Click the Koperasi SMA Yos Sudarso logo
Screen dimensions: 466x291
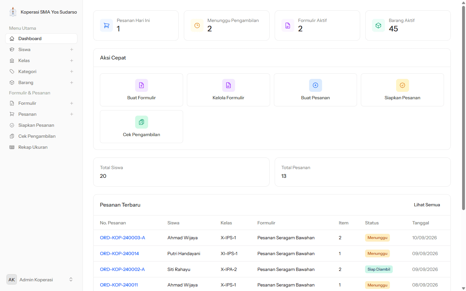point(13,12)
